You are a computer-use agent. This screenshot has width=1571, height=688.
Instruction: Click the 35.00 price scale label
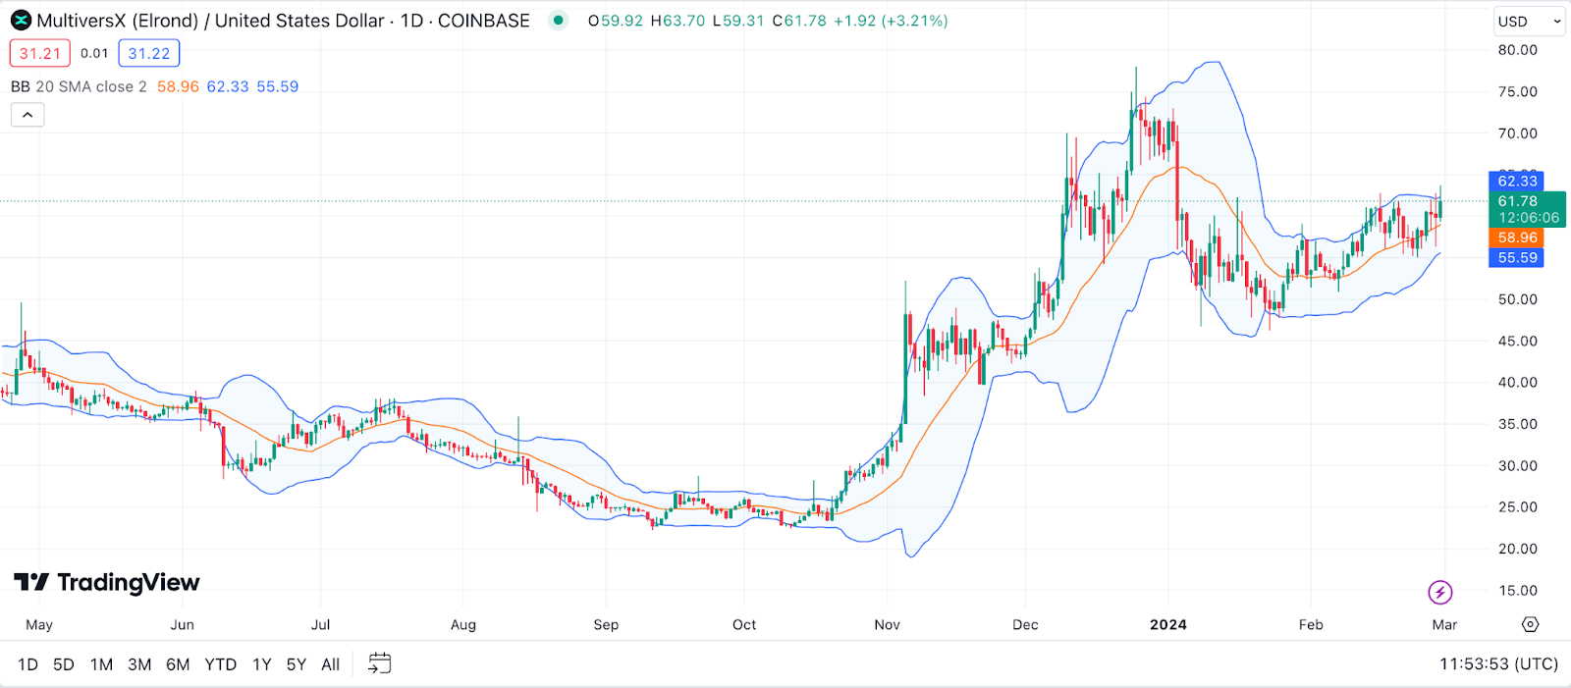click(x=1518, y=425)
